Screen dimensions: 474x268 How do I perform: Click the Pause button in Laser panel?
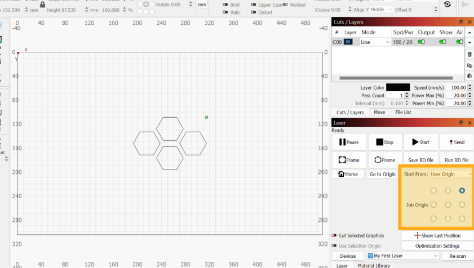(349, 142)
